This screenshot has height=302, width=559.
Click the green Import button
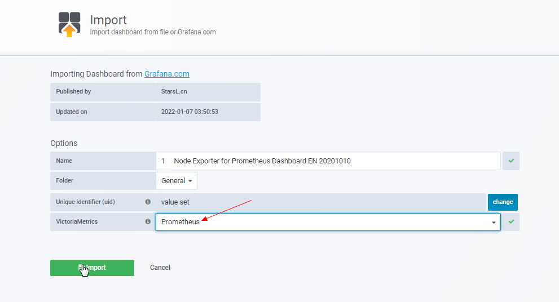(x=92, y=268)
